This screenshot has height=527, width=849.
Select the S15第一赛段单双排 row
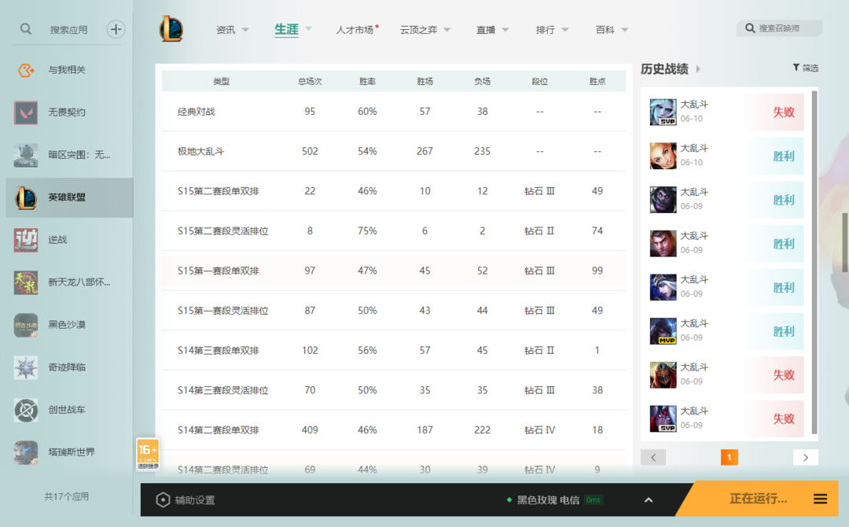394,271
